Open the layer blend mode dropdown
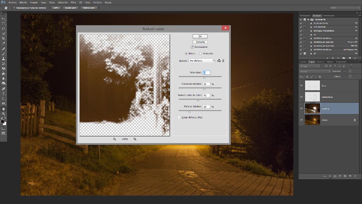The width and height of the screenshot is (362, 204). tap(315, 71)
